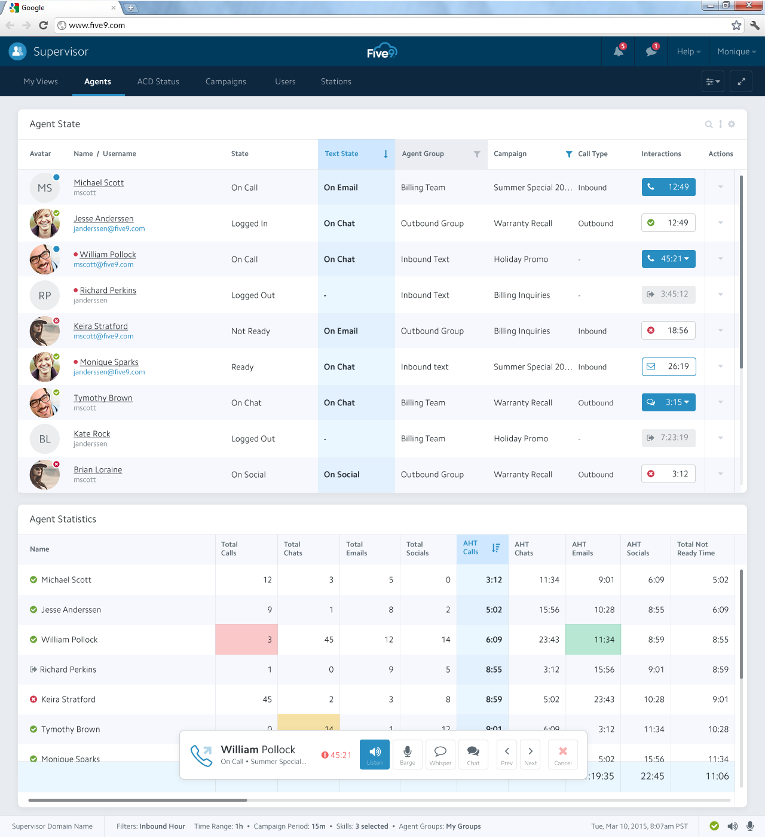Open a new browser tab
Image resolution: width=765 pixels, height=837 pixels.
tap(130, 8)
